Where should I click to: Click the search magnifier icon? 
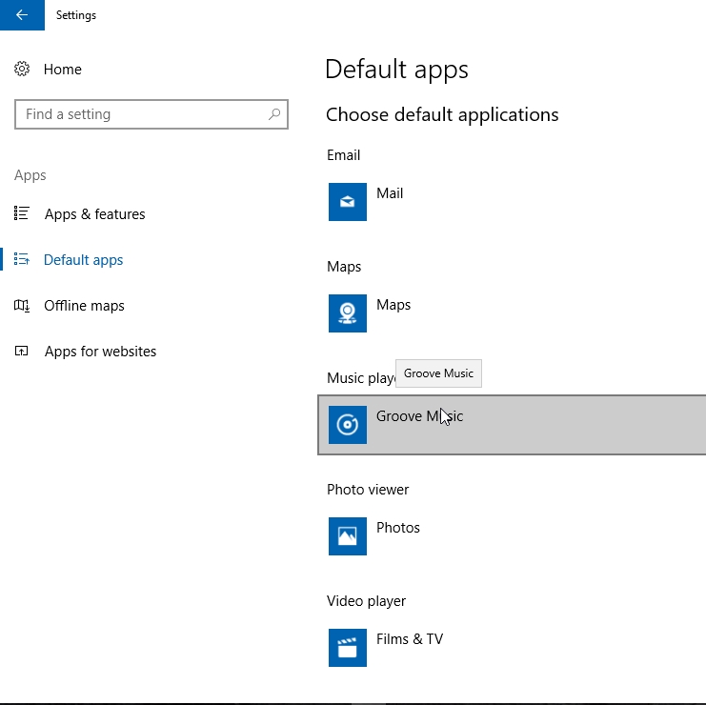pos(274,114)
